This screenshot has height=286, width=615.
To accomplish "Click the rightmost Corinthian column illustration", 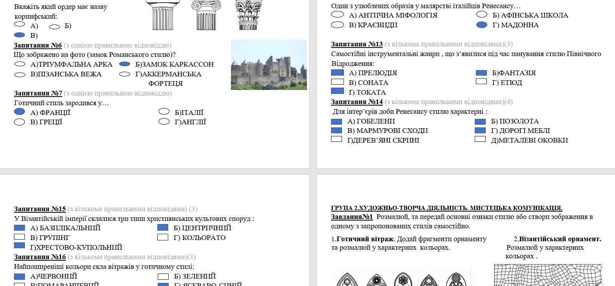I will (248, 16).
